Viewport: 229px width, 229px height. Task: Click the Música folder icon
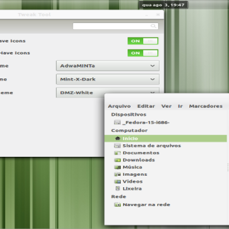pyautogui.click(x=117, y=167)
